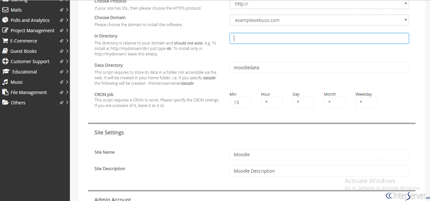Expand the File Management chevron

(x=67, y=92)
